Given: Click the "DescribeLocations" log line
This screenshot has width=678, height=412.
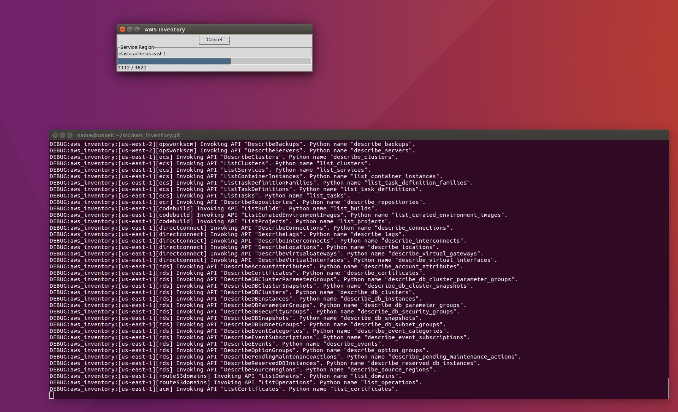Looking at the screenshot, I should [x=244, y=247].
